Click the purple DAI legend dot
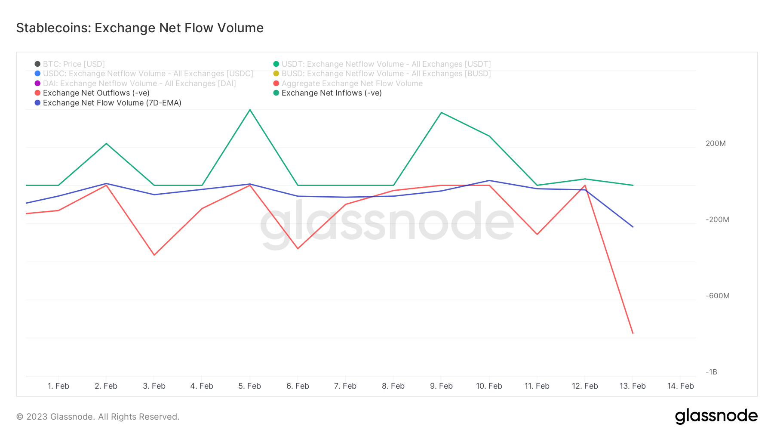This screenshot has width=774, height=436. 37,83
